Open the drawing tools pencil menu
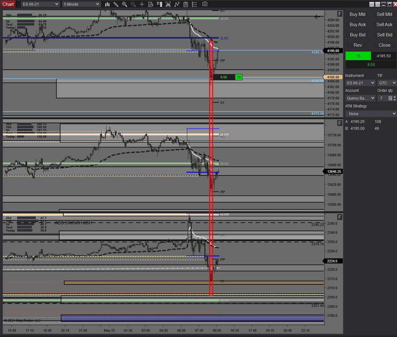 click(x=116, y=4)
